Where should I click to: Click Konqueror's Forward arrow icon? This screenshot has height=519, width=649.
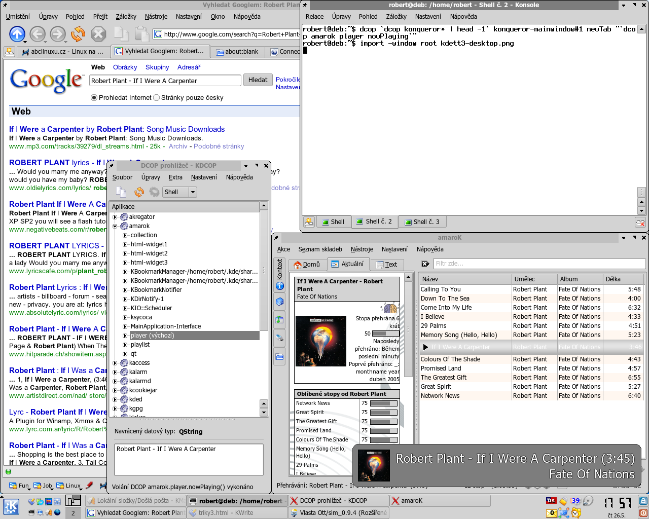pyautogui.click(x=58, y=34)
